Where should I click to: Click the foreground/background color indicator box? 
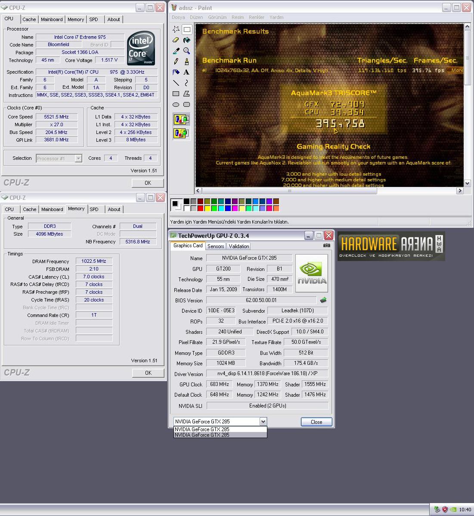[177, 205]
